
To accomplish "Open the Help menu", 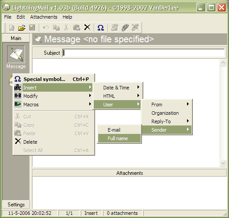I will [x=67, y=17].
